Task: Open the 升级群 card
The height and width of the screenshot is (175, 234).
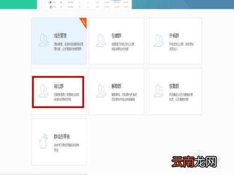Action: point(174,41)
